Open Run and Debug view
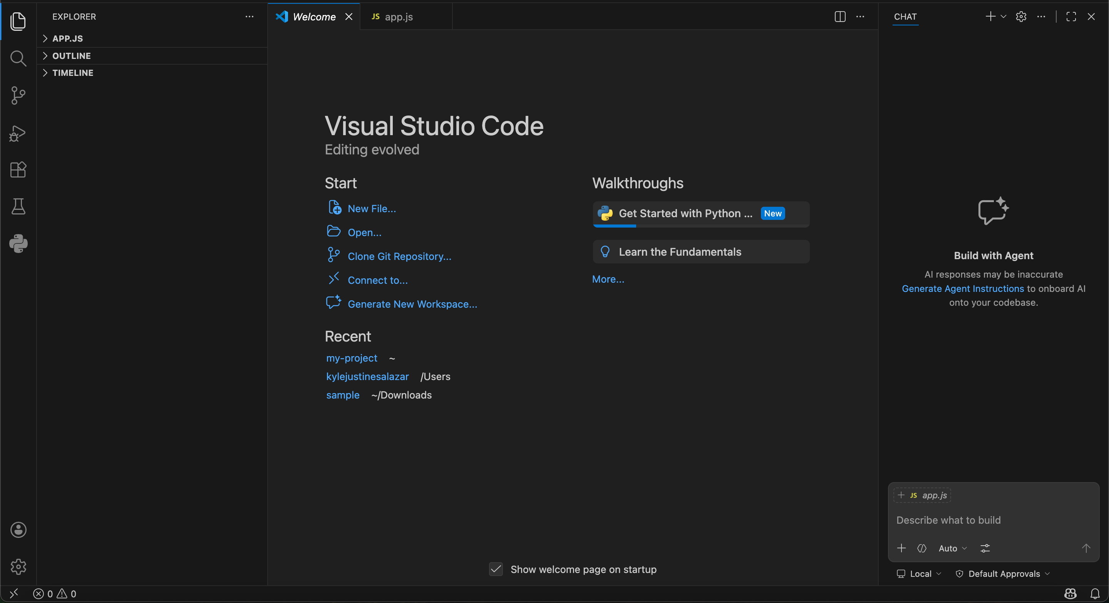The image size is (1109, 603). pyautogui.click(x=18, y=133)
